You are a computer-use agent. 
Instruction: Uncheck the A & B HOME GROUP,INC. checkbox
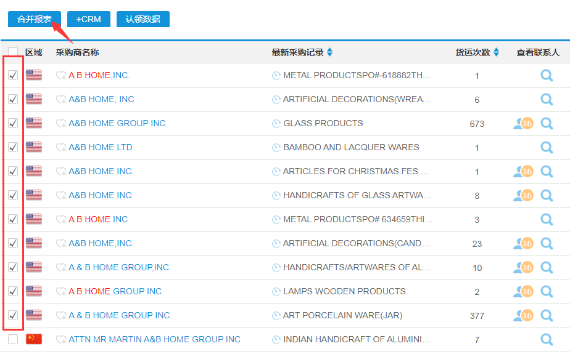(x=13, y=267)
